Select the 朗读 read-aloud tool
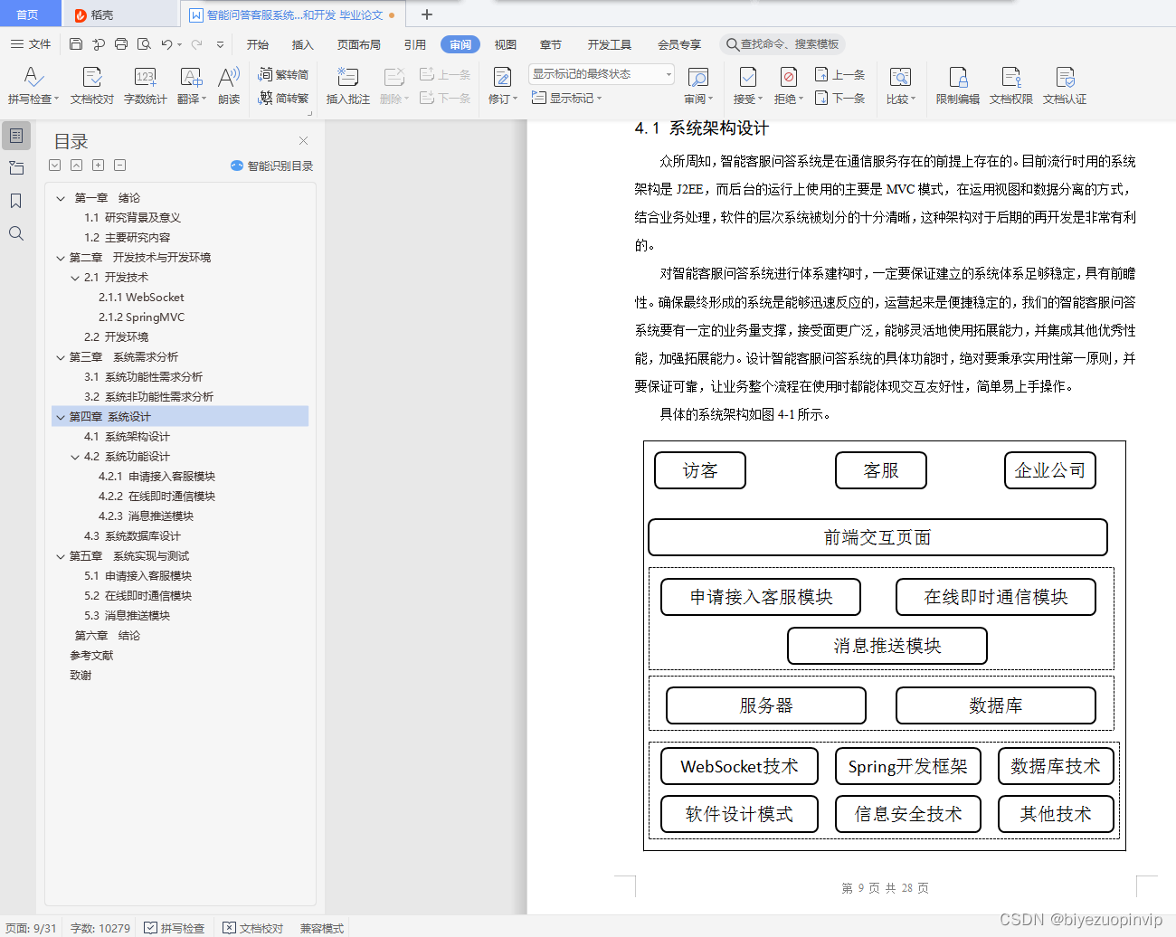The width and height of the screenshot is (1176, 937). [229, 86]
